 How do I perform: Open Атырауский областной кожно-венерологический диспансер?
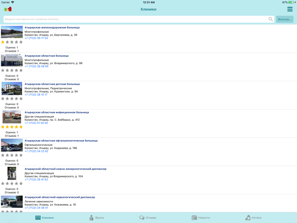tap(66, 169)
